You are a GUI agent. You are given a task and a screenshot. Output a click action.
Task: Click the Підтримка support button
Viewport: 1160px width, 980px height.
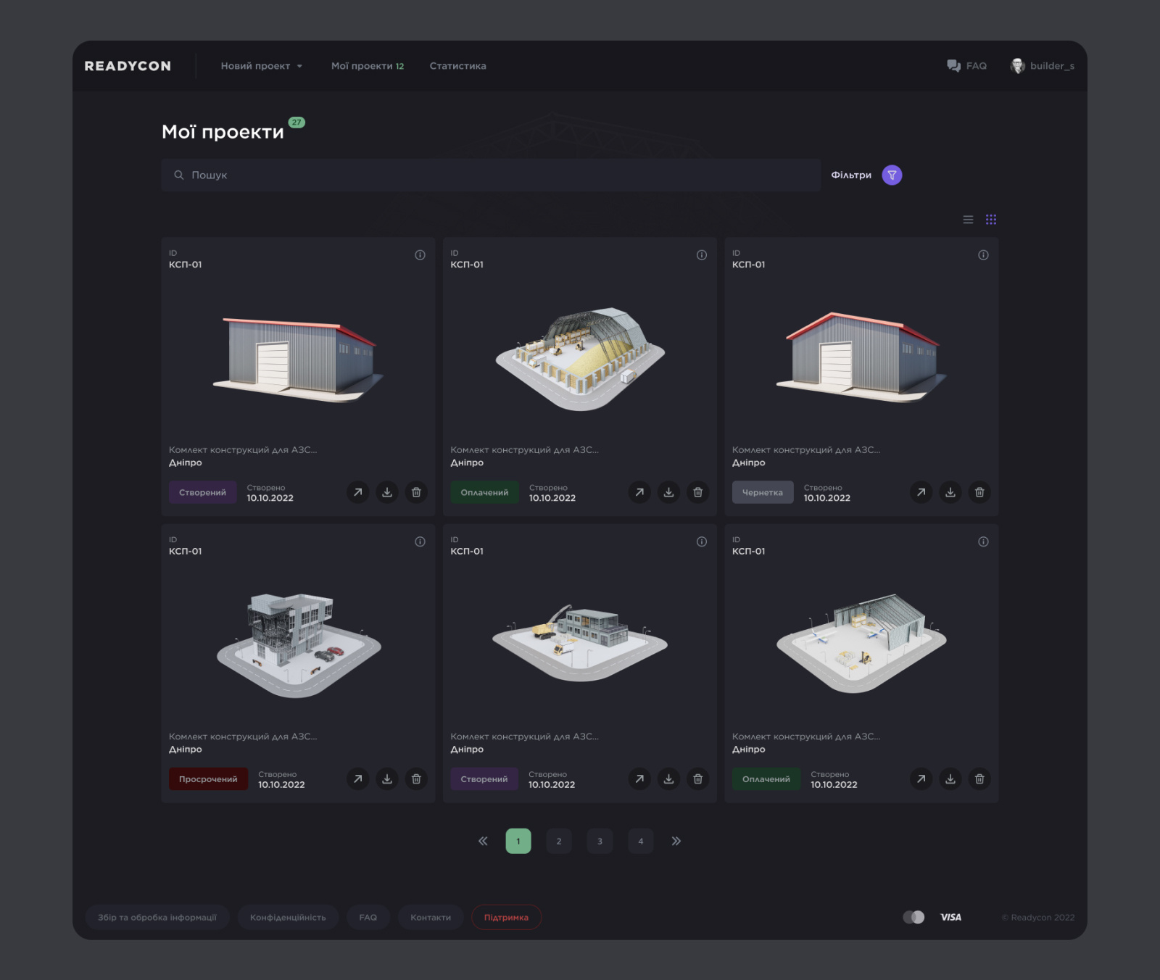coord(506,917)
